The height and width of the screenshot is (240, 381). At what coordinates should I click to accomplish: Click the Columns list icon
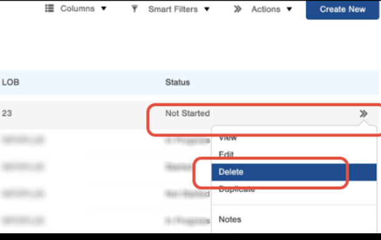[49, 9]
